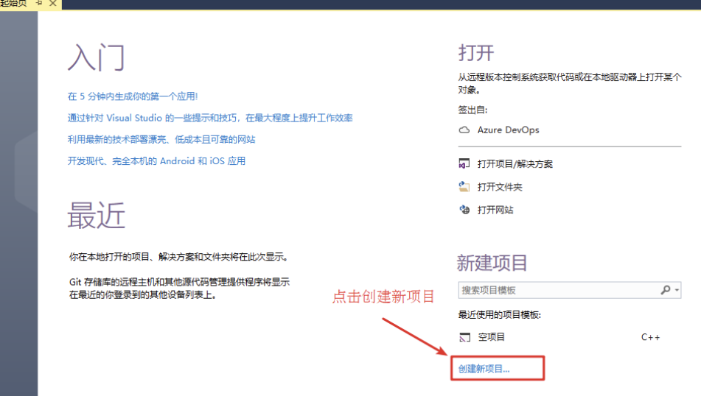Click the empty project template icon
Screen dimensions: 701x396
pos(465,337)
